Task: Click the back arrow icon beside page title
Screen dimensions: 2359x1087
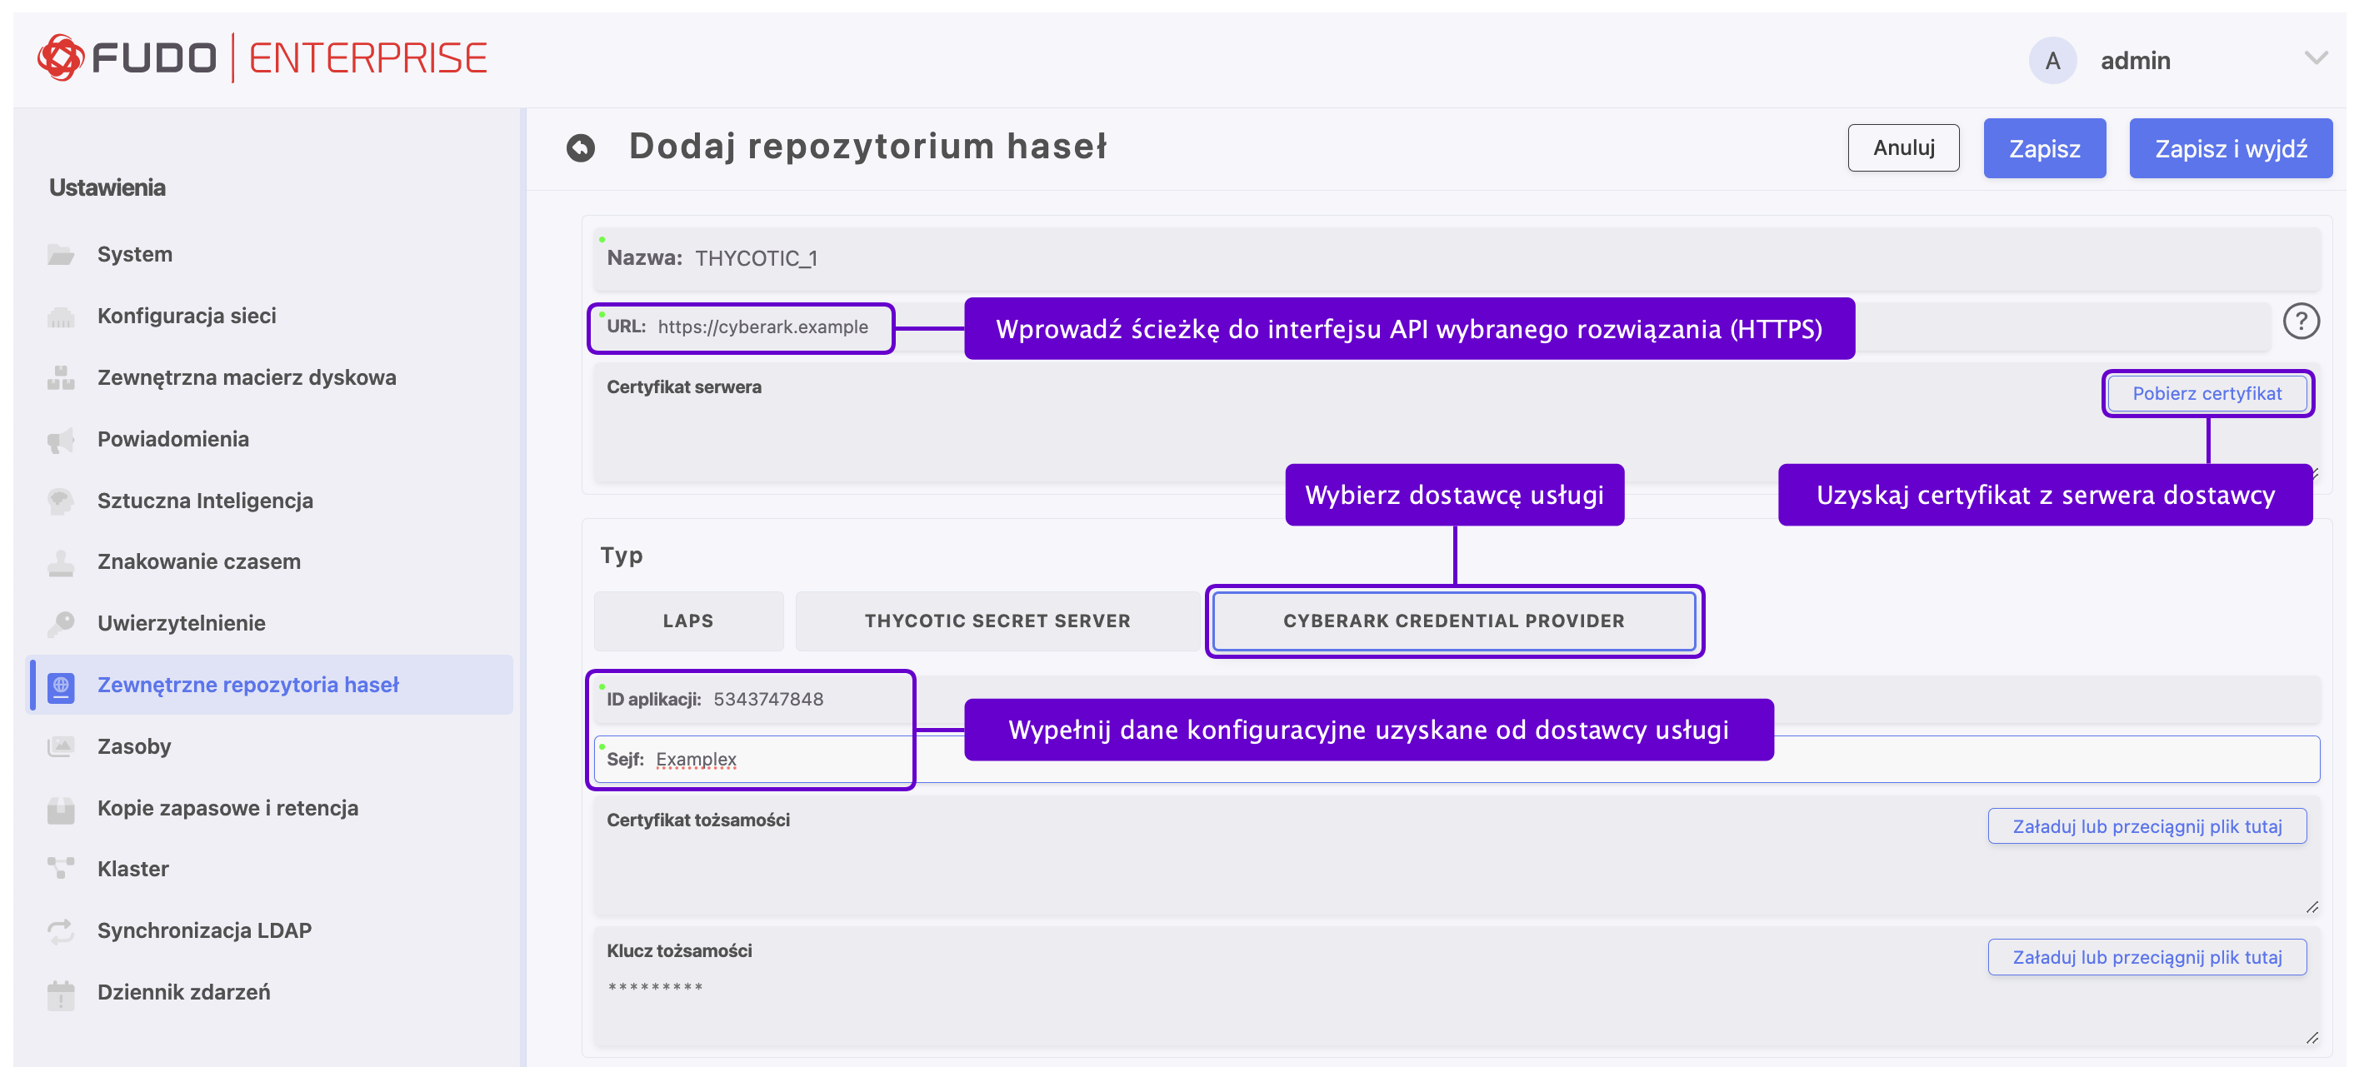Action: coord(581,147)
